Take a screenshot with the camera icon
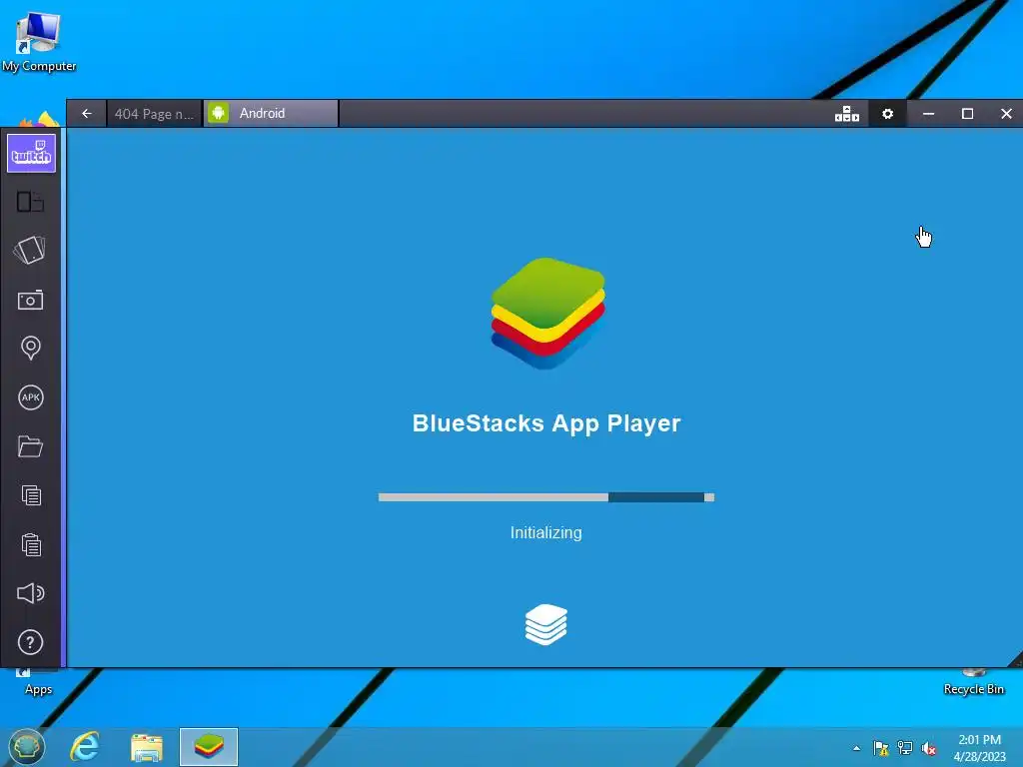The height and width of the screenshot is (767, 1023). tap(30, 300)
